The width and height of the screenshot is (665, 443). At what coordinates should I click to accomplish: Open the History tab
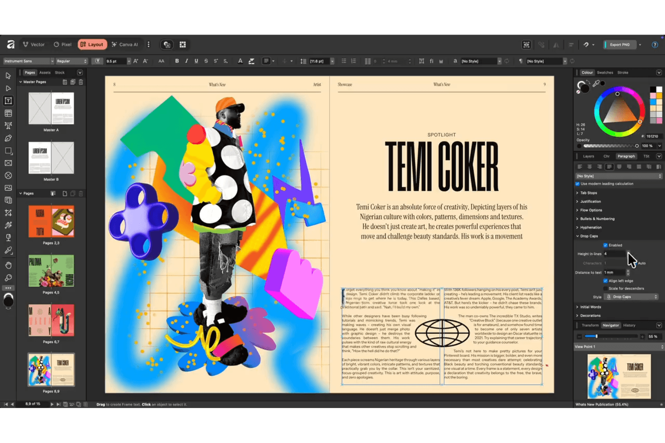point(629,325)
